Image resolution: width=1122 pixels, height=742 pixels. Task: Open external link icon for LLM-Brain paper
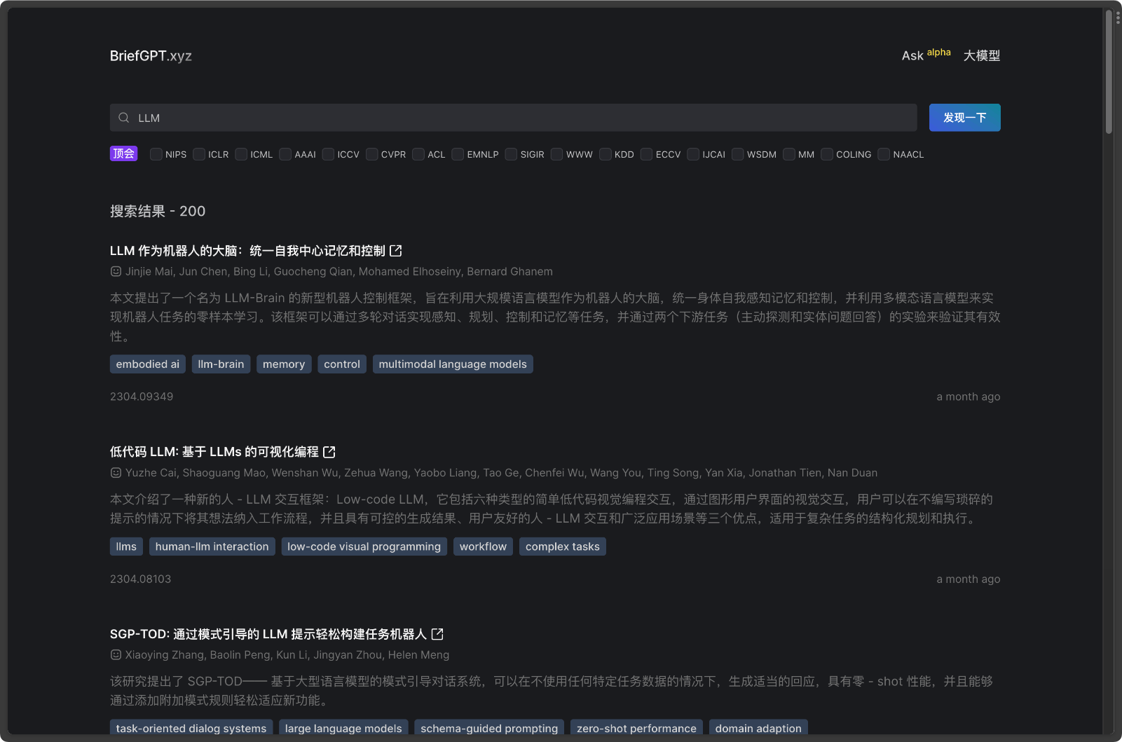[x=396, y=250]
